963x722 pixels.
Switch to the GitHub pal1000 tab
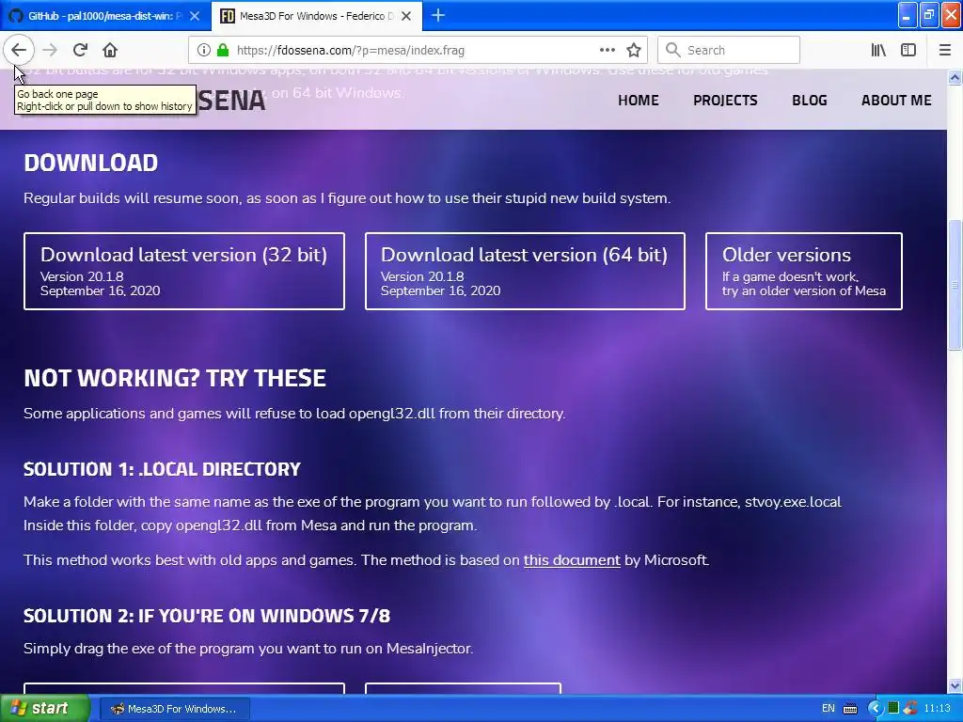tap(104, 16)
